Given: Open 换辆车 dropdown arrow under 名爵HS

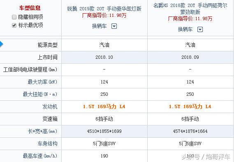Looking at the screenshot, I should click(x=200, y=29).
